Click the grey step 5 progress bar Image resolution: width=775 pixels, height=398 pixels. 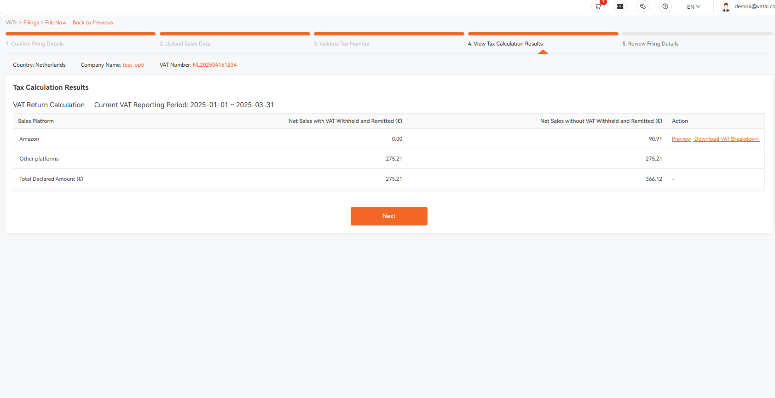click(697, 34)
